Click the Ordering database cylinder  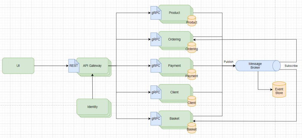(192, 47)
